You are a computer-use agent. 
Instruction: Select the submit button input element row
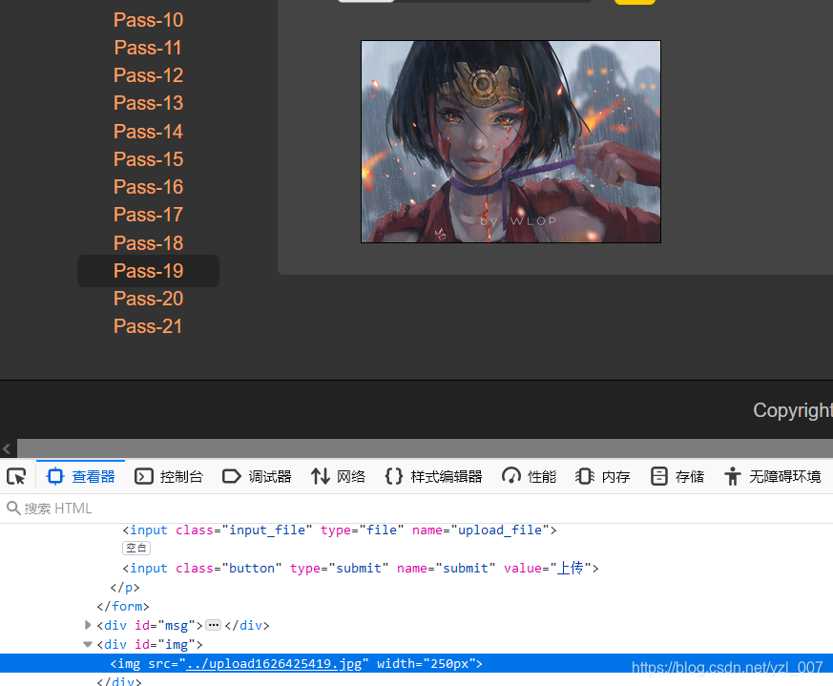point(360,568)
